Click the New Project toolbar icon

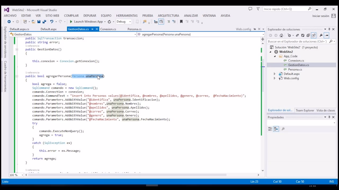25,22
